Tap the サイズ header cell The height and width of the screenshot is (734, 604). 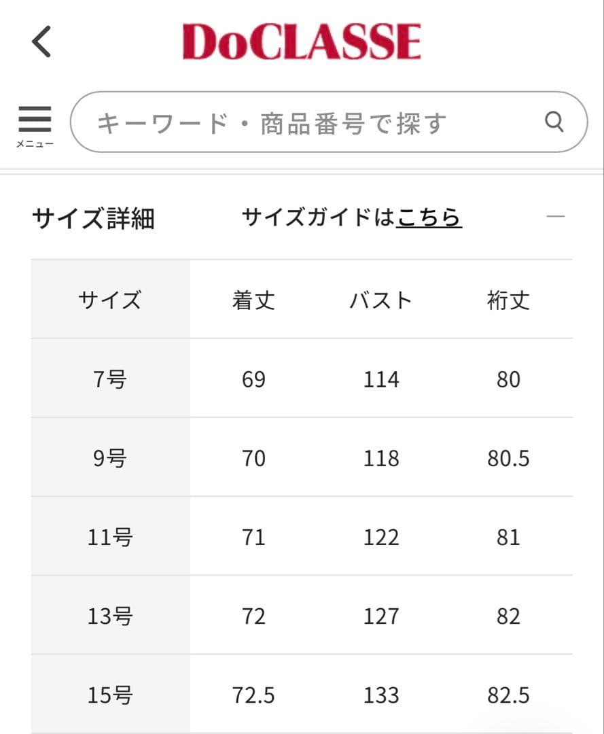[x=110, y=300]
